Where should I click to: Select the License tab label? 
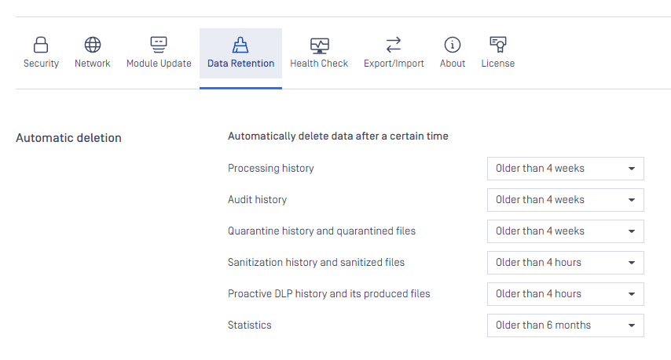pos(497,64)
